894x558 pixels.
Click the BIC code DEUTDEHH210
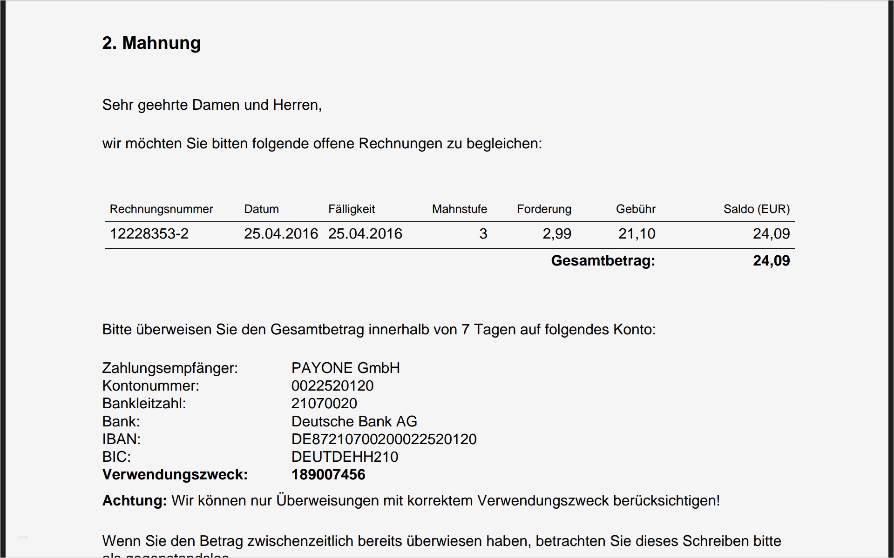(x=345, y=457)
